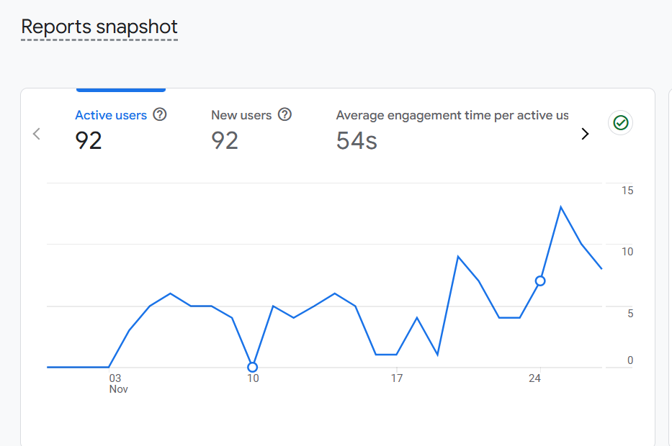Viewport: 672px width, 446px height.
Task: Click the 54s engagement time value
Action: pyautogui.click(x=357, y=140)
